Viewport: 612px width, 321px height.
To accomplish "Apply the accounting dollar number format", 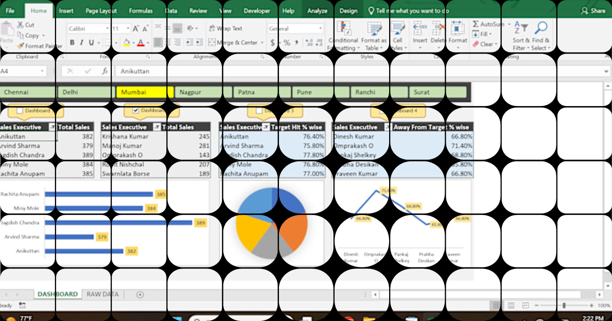I will point(273,43).
